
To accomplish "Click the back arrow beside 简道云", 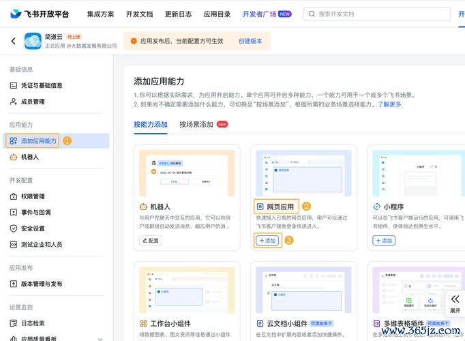I will pyautogui.click(x=14, y=41).
